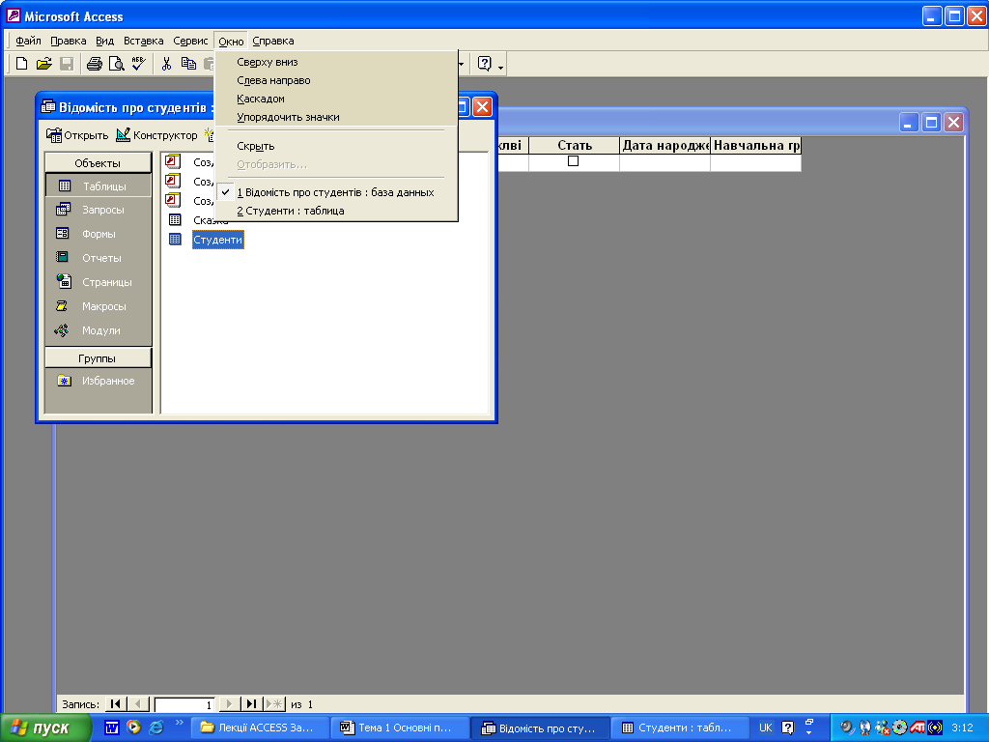Open the Вставка menu
This screenshot has width=989, height=742.
click(x=143, y=41)
